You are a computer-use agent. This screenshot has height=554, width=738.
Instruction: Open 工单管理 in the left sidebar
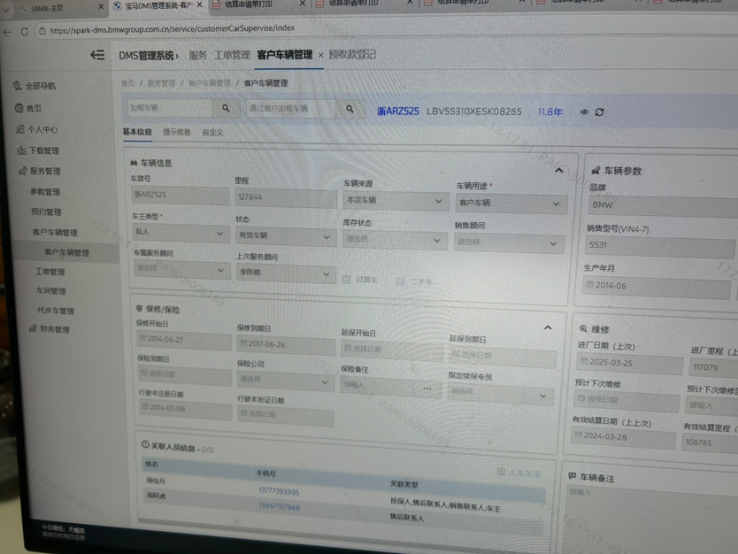(x=50, y=272)
